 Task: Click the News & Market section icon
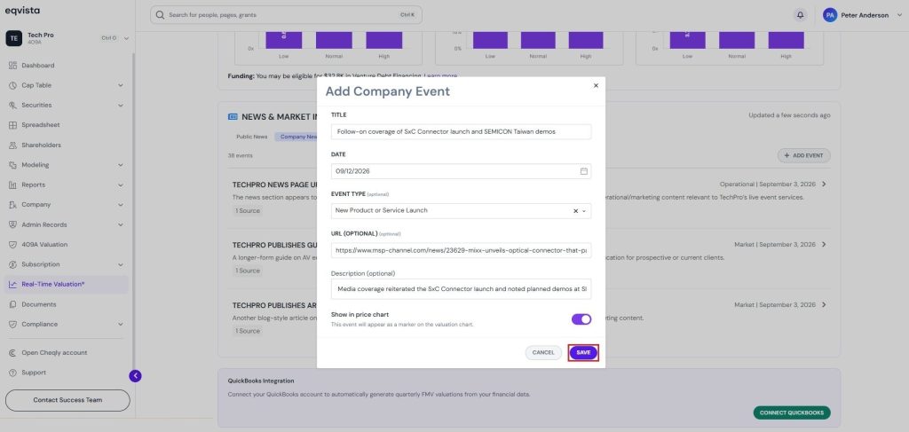233,116
